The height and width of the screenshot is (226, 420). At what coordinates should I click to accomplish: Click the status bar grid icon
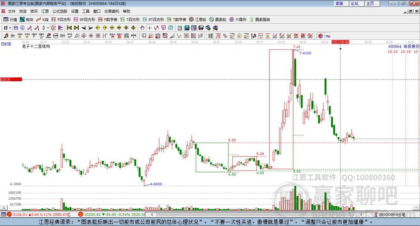click(3, 215)
